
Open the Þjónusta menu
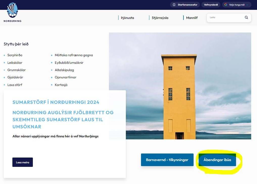point(127,18)
